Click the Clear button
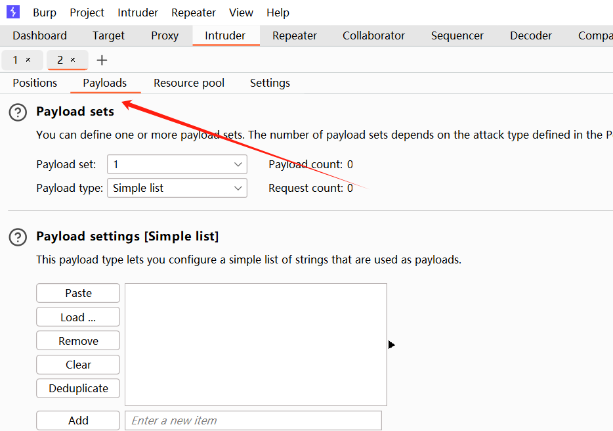Image resolution: width=613 pixels, height=431 pixels. [x=78, y=365]
